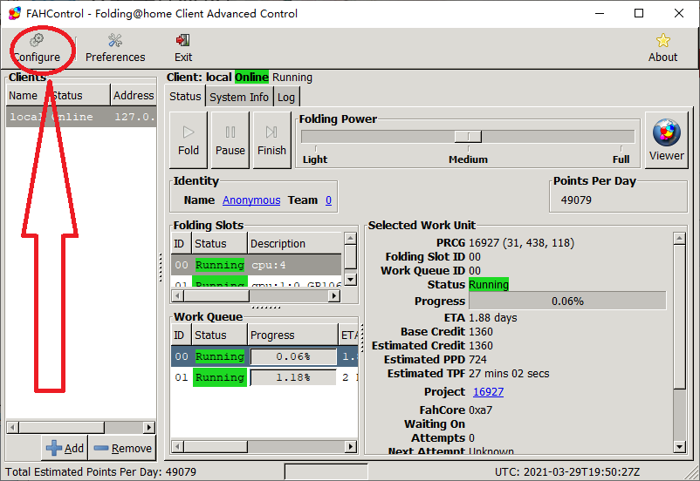Click the Folding Power slider handle
Image resolution: width=700 pixels, height=481 pixels.
[x=468, y=137]
